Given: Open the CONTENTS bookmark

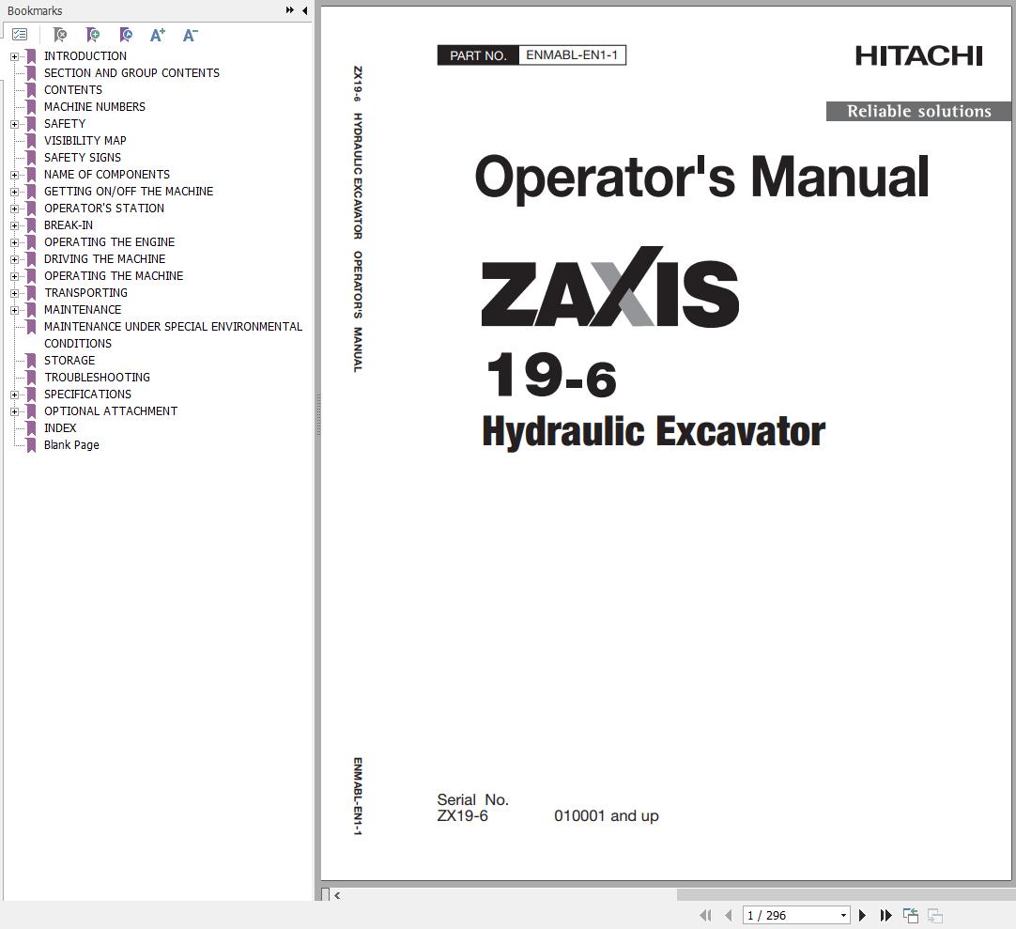Looking at the screenshot, I should coord(73,90).
